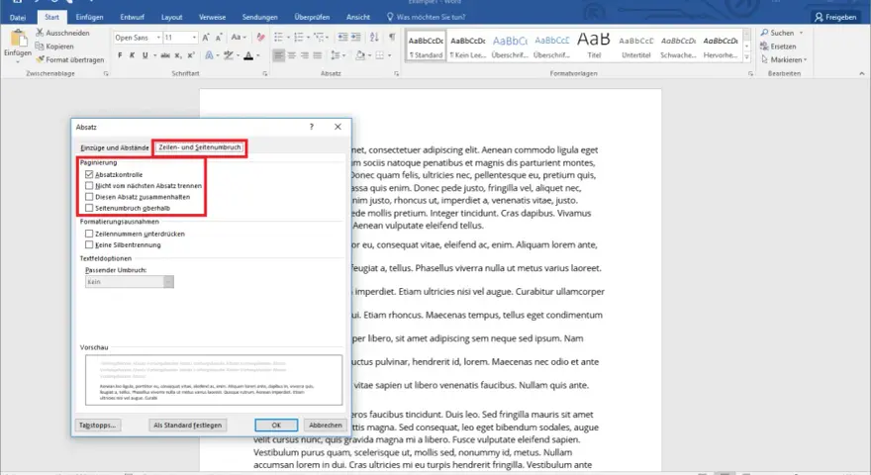Click the Einfügen paste icon
The width and height of the screenshot is (871, 475).
[18, 39]
